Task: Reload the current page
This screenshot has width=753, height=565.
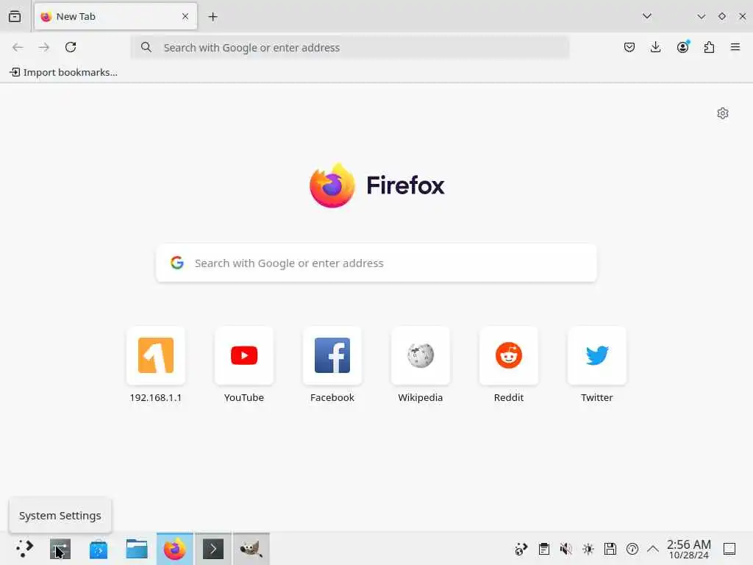Action: tap(71, 47)
